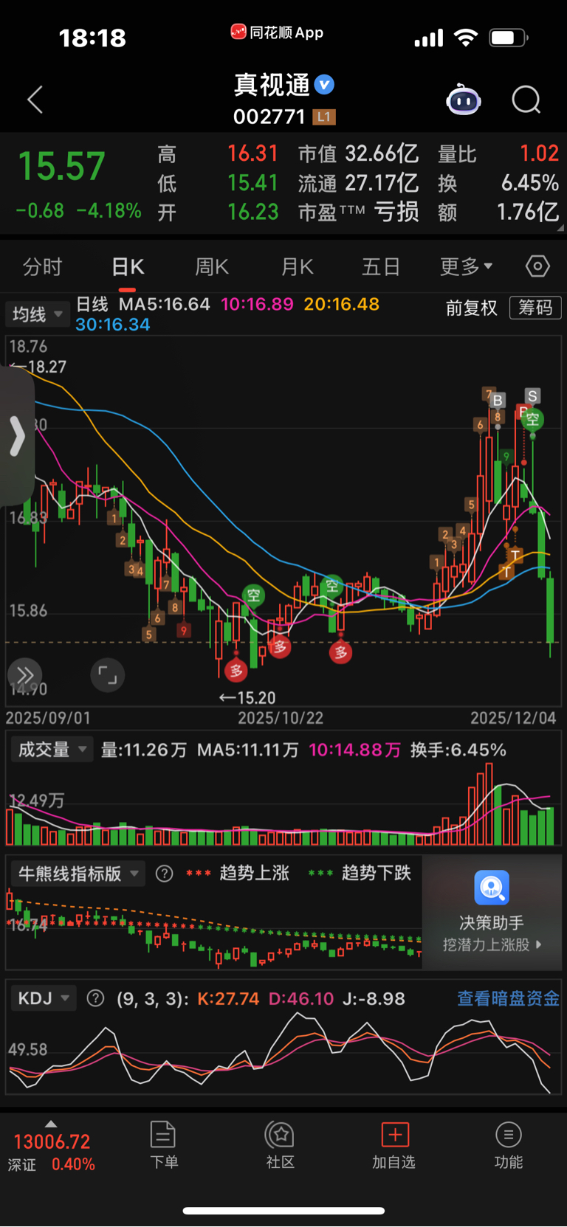This screenshot has height=1227, width=567.
Task: Open help for 牛熊线指标版 indicator
Action: click(165, 874)
